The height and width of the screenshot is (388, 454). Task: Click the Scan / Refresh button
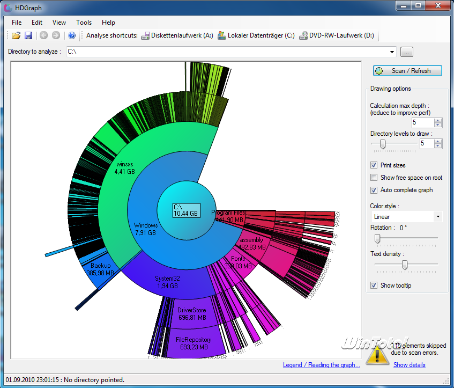click(x=408, y=71)
